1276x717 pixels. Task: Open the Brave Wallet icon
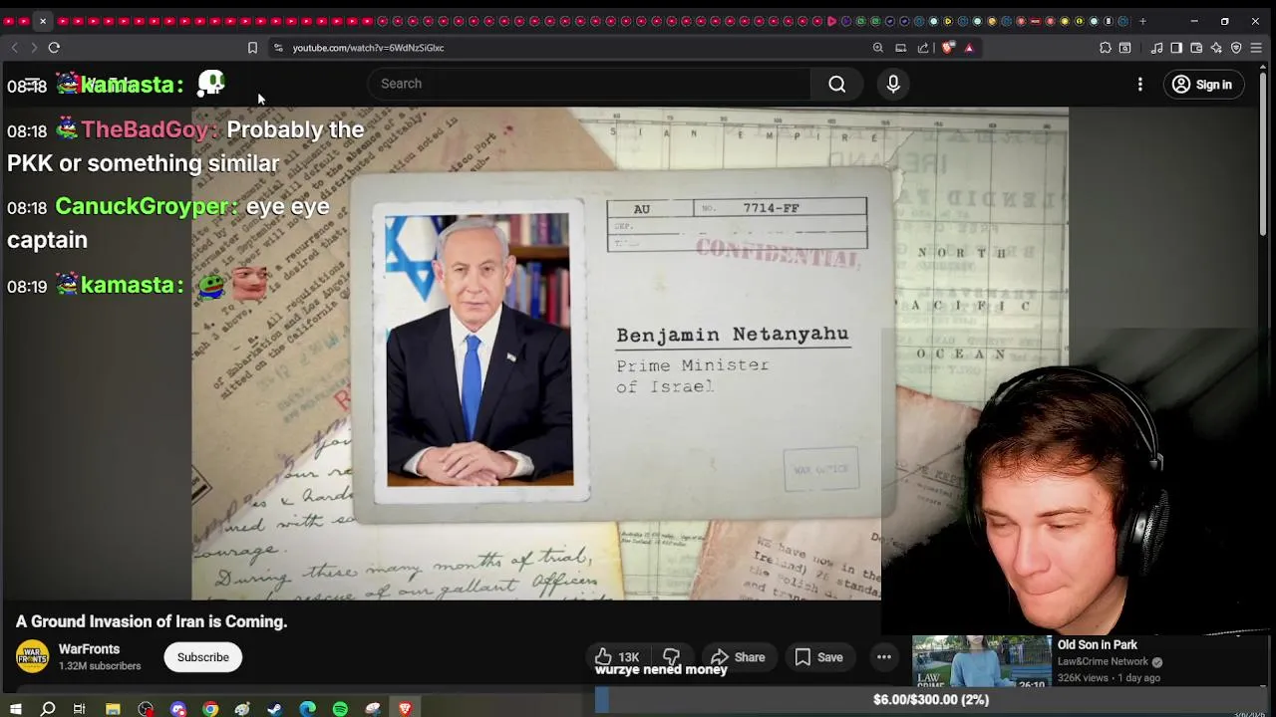[1196, 47]
